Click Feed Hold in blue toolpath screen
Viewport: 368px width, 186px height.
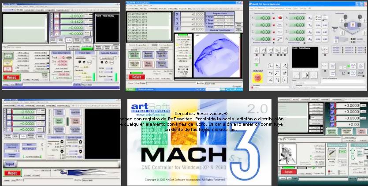point(134,64)
